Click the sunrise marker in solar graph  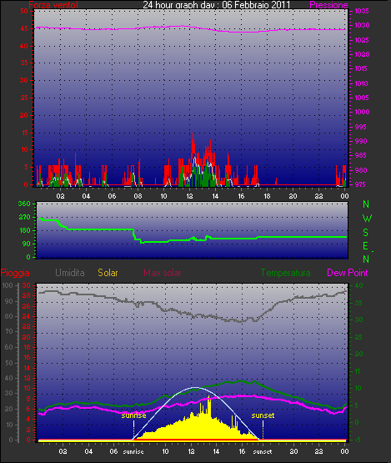point(133,415)
